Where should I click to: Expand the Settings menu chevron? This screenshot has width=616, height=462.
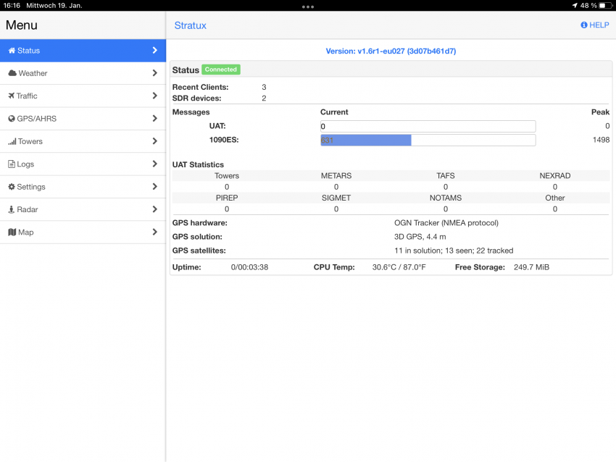pos(155,187)
